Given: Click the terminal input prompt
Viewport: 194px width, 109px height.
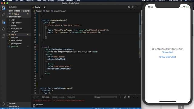Looking at the screenshot, I should coord(34,107).
